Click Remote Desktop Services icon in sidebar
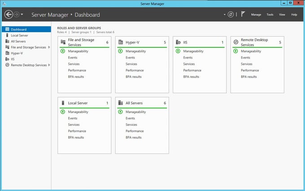305x191 pixels. tap(7, 65)
